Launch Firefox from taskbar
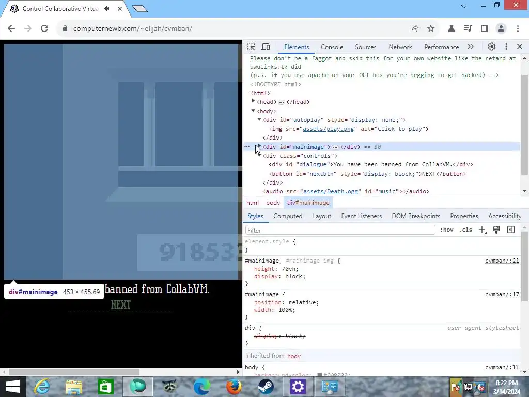Screen dimensions: 529x397 234,387
